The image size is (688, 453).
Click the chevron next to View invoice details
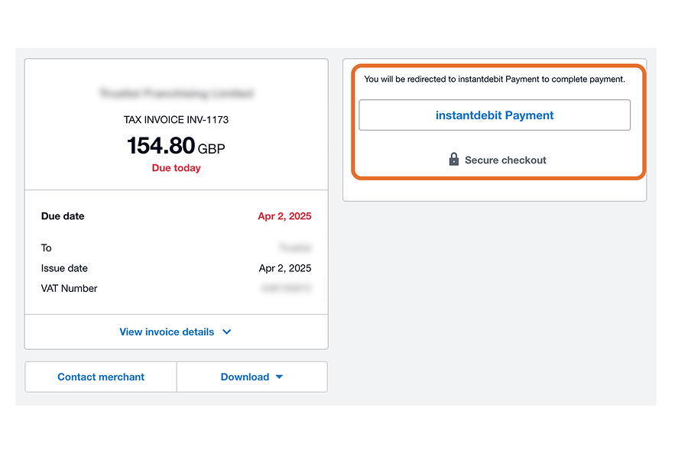pyautogui.click(x=227, y=332)
